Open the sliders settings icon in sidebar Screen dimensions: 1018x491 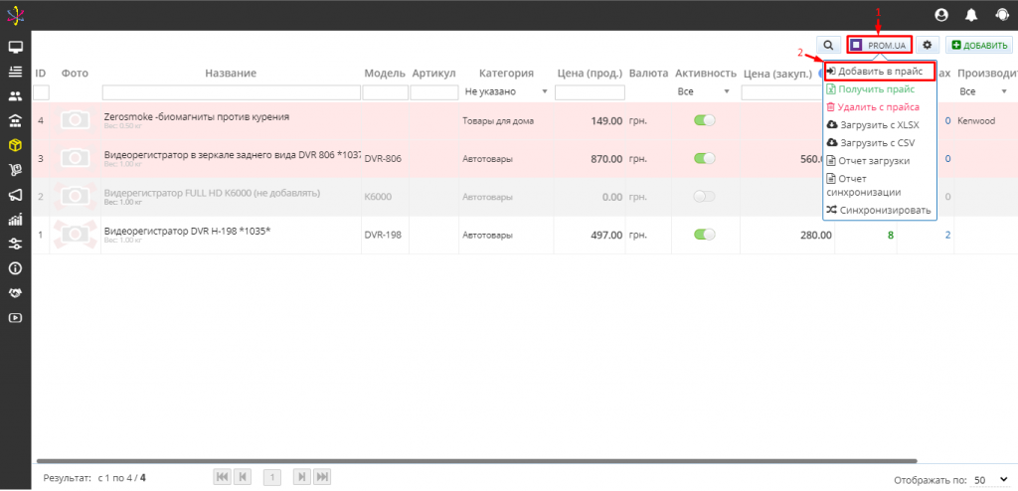(15, 245)
